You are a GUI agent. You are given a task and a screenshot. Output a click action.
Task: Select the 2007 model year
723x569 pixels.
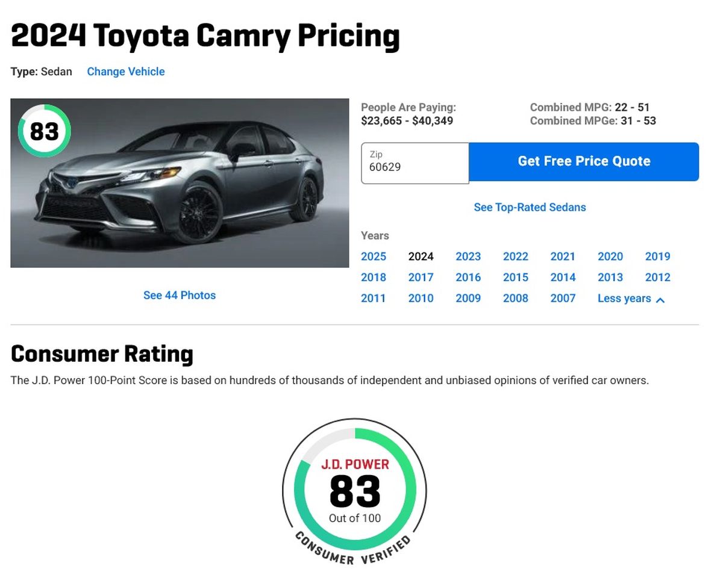click(x=562, y=298)
